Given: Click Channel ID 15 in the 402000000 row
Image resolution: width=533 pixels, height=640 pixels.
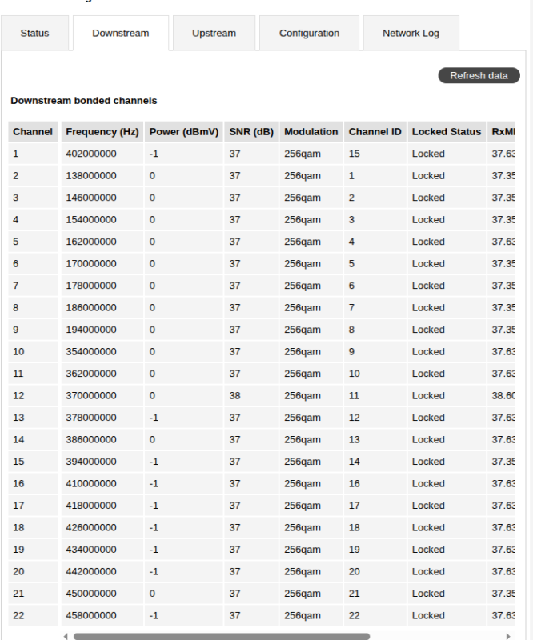Looking at the screenshot, I should coord(375,154).
